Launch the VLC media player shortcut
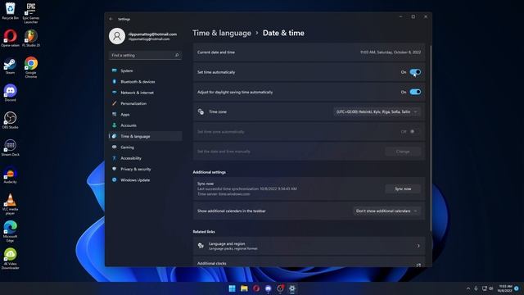This screenshot has width=524, height=295. (x=11, y=204)
